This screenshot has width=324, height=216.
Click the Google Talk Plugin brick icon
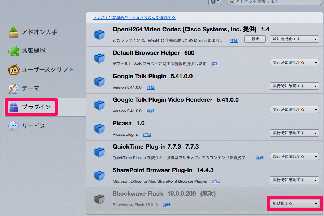pos(99,82)
